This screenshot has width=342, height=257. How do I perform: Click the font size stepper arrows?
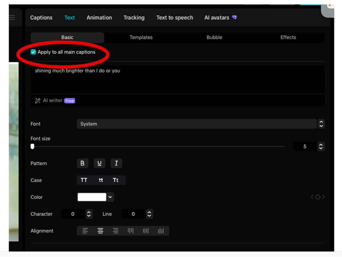coord(321,147)
